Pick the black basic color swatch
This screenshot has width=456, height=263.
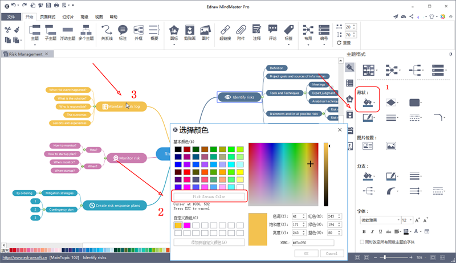coord(178,149)
